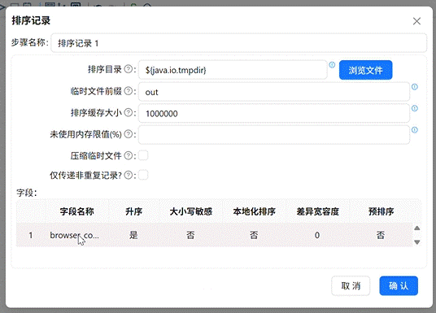This screenshot has width=436, height=313.
Task: Click the 步骤名称 input field
Action: tap(238, 43)
